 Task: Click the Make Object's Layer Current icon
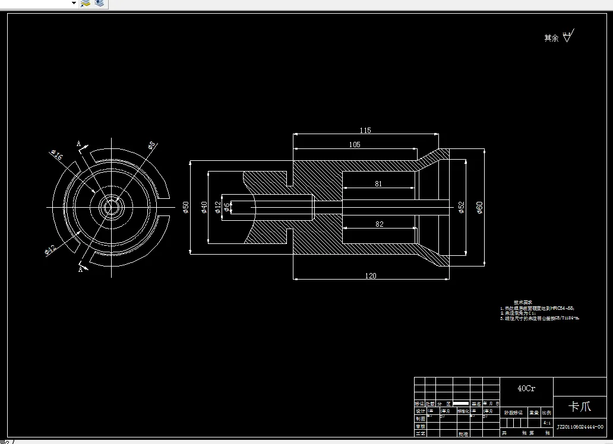point(85,4)
